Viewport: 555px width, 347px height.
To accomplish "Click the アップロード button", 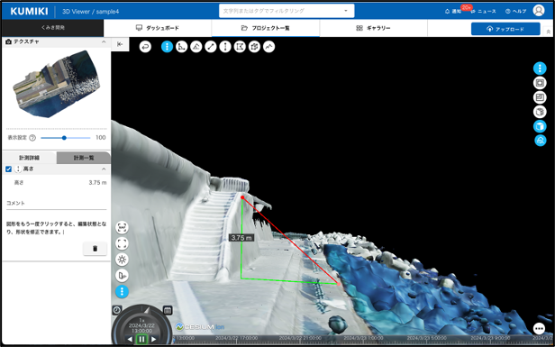I will tap(505, 29).
